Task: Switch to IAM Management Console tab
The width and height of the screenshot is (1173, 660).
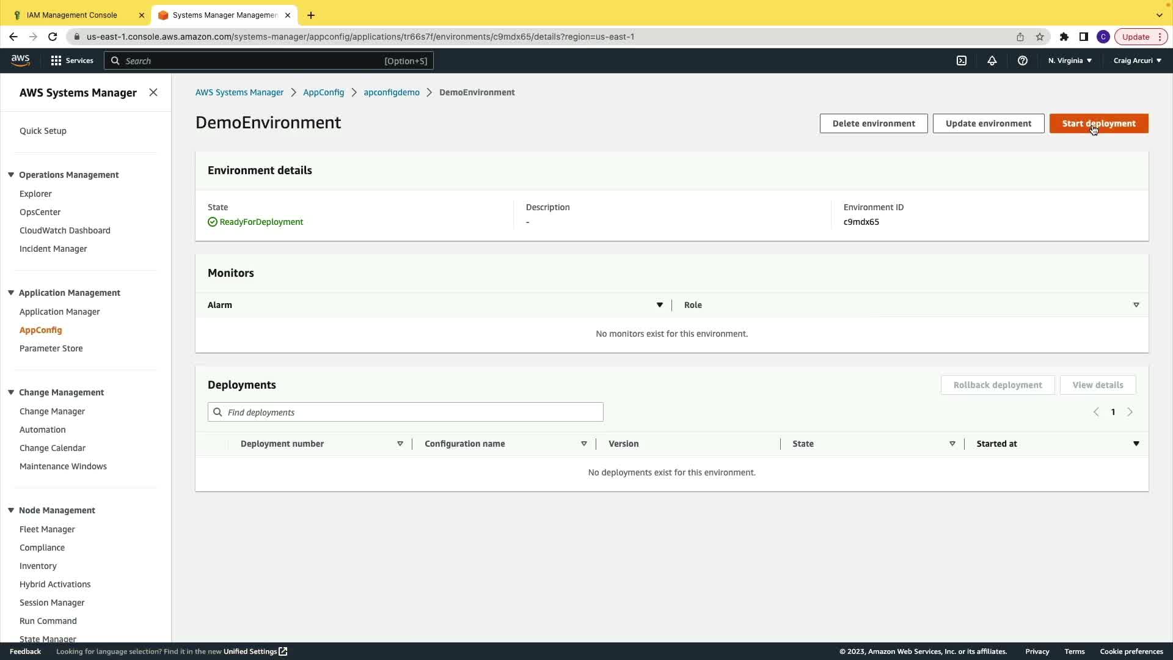Action: [x=72, y=15]
